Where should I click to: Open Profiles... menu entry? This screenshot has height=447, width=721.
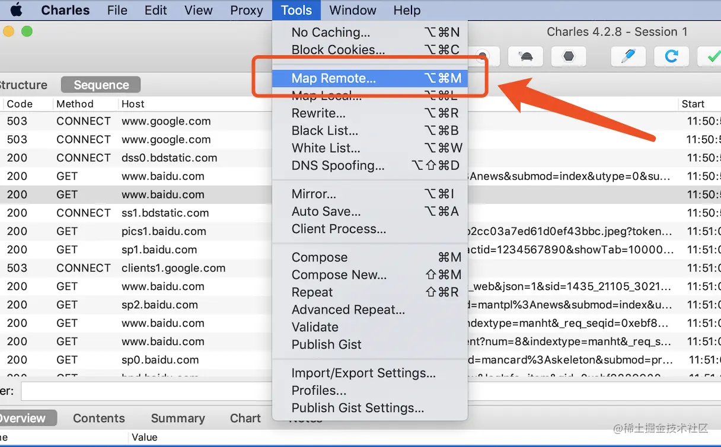point(370,391)
